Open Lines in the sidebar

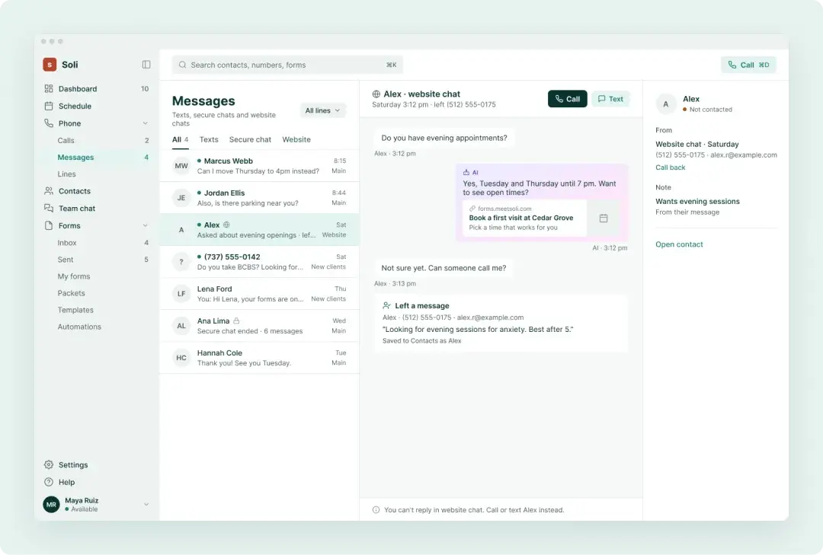97,174
